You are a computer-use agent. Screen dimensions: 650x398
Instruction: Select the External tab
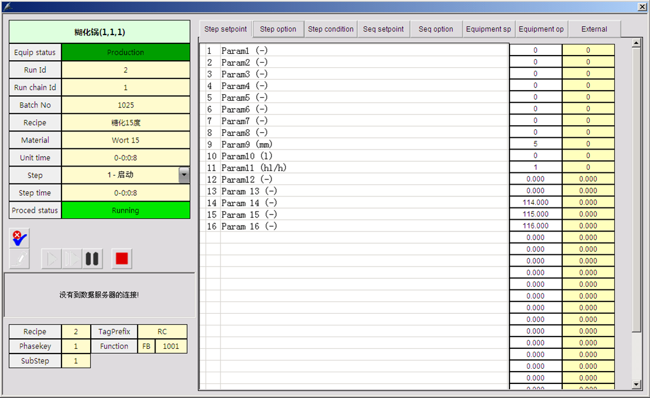pos(594,29)
